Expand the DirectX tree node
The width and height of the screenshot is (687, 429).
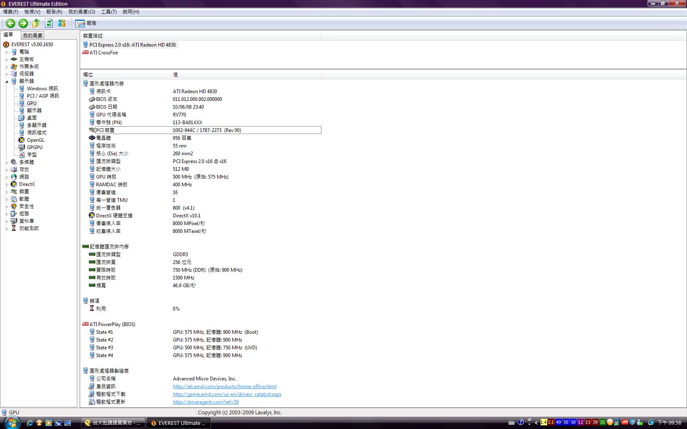[x=7, y=184]
